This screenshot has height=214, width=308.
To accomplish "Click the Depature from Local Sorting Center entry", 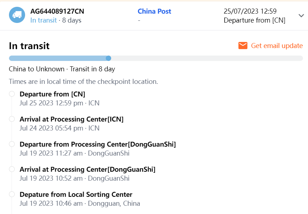I will tap(76, 194).
